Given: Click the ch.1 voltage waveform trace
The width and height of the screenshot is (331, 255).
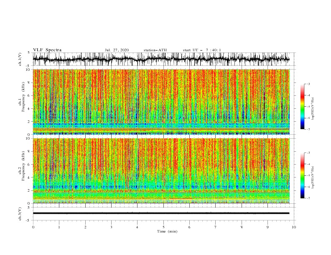Looking at the screenshot, I should [161, 59].
